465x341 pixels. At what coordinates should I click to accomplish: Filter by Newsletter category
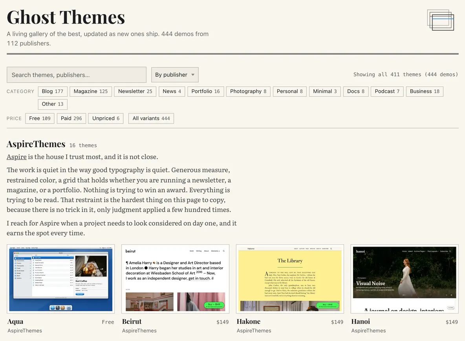(135, 91)
